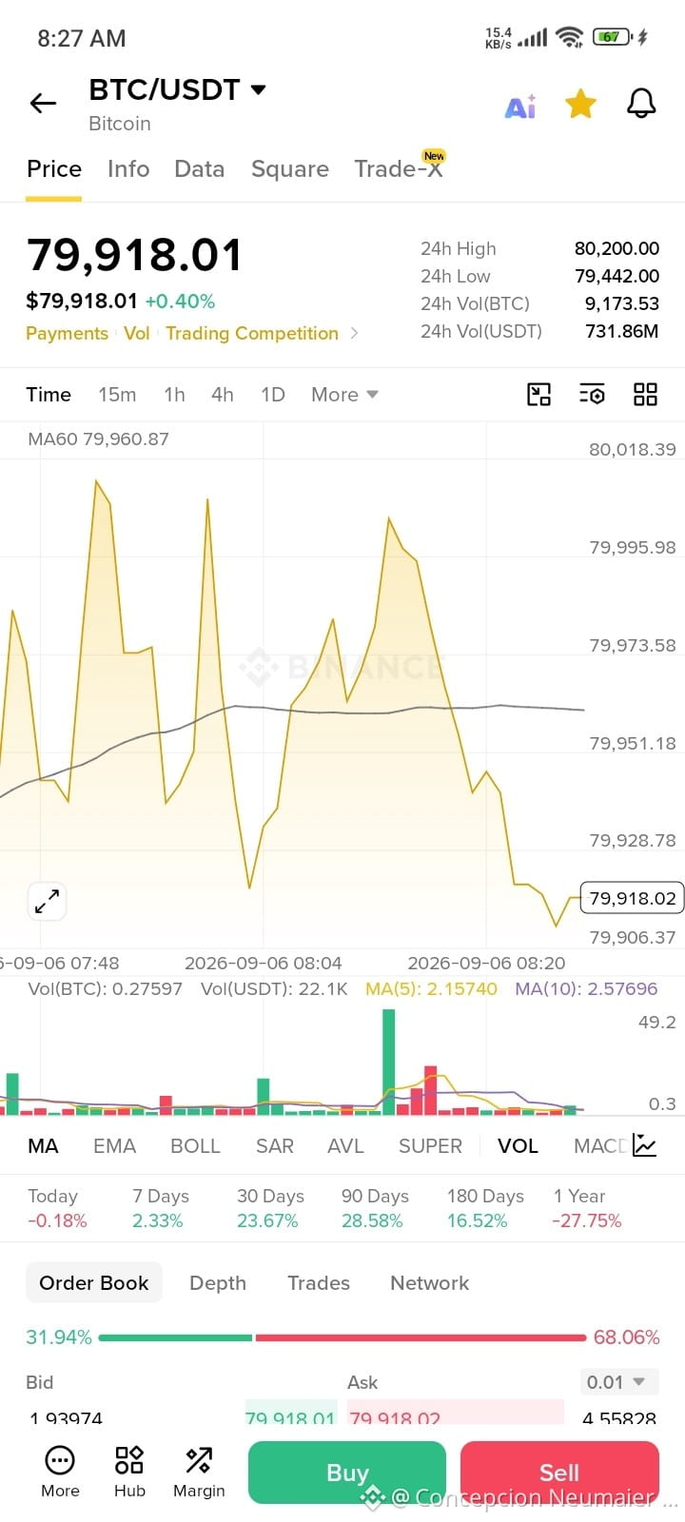685x1522 pixels.
Task: Open the Hub icon
Action: 129,1472
